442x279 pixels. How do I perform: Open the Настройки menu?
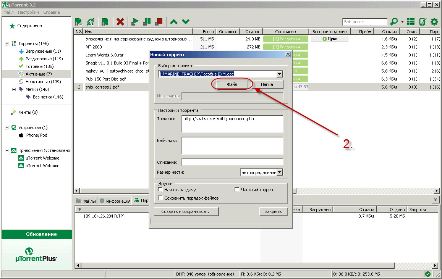coord(28,12)
